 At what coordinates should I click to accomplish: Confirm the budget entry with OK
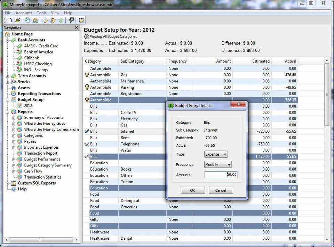192,190
